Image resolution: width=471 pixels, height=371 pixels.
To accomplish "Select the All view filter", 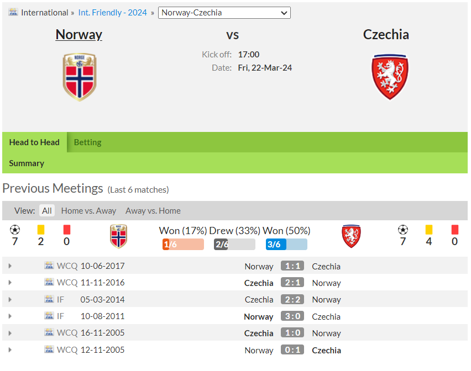I will pos(47,210).
